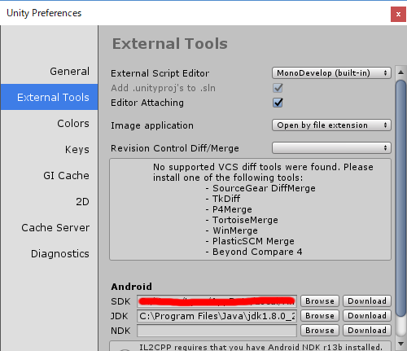
Task: Click the 'TortoiseMerge' list entry
Action: (x=245, y=220)
